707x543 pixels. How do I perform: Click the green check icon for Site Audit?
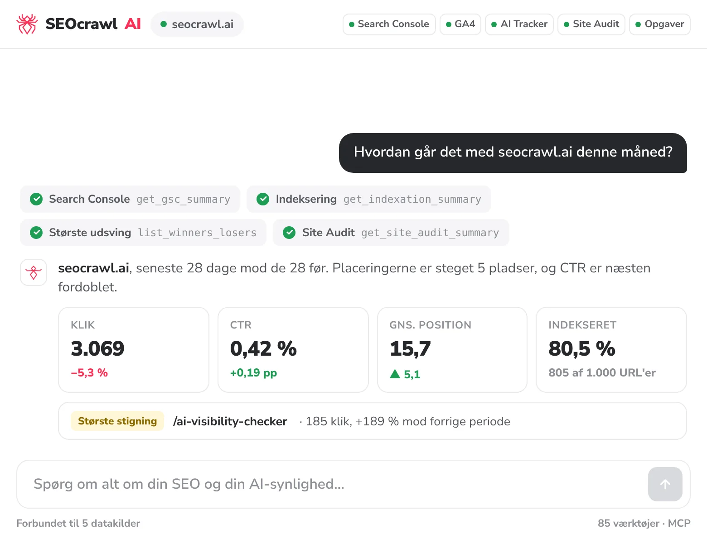click(x=289, y=233)
